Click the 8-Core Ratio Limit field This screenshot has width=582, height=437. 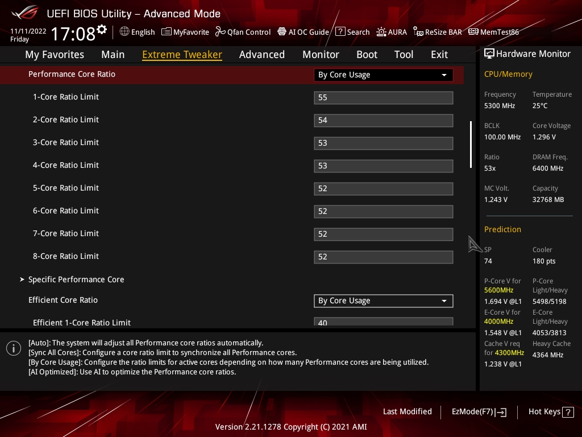pos(384,257)
